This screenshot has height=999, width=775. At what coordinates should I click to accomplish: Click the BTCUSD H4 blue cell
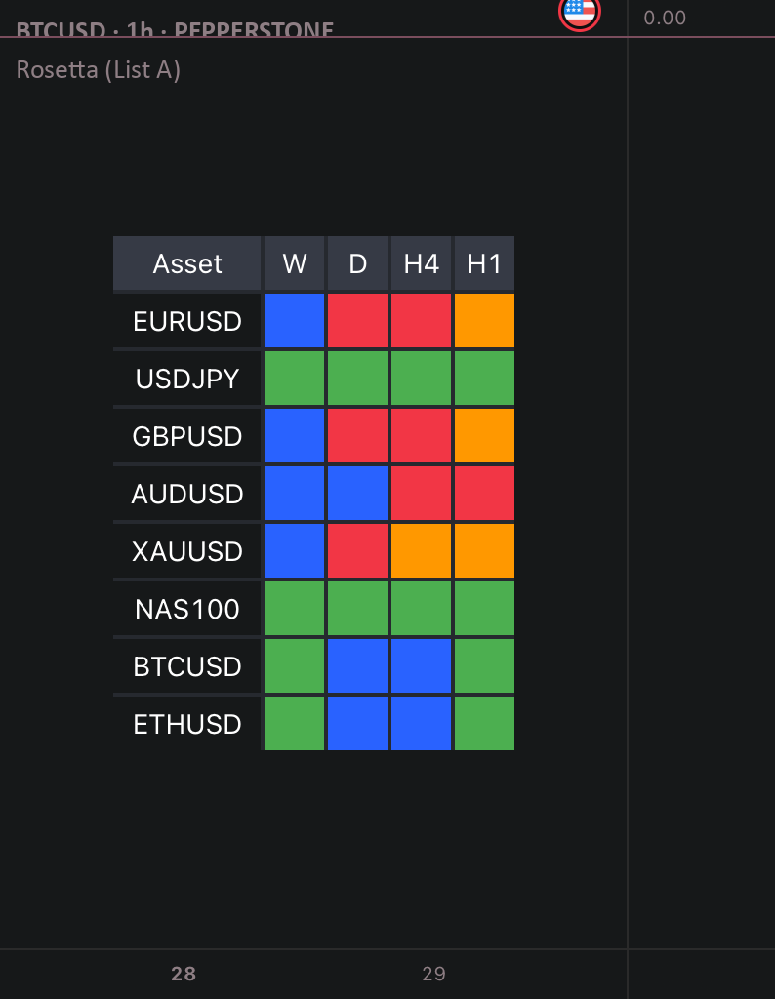(421, 665)
